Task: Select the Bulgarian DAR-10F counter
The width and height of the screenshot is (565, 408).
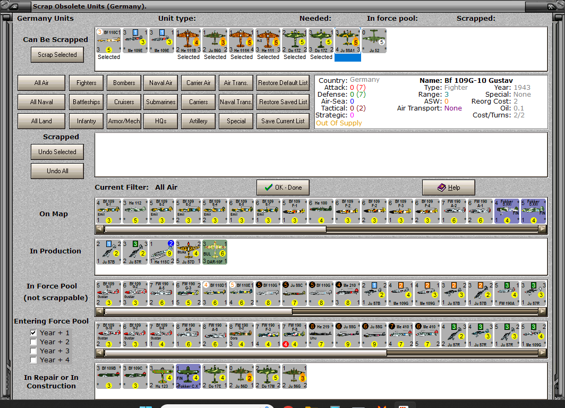Action: click(x=215, y=252)
